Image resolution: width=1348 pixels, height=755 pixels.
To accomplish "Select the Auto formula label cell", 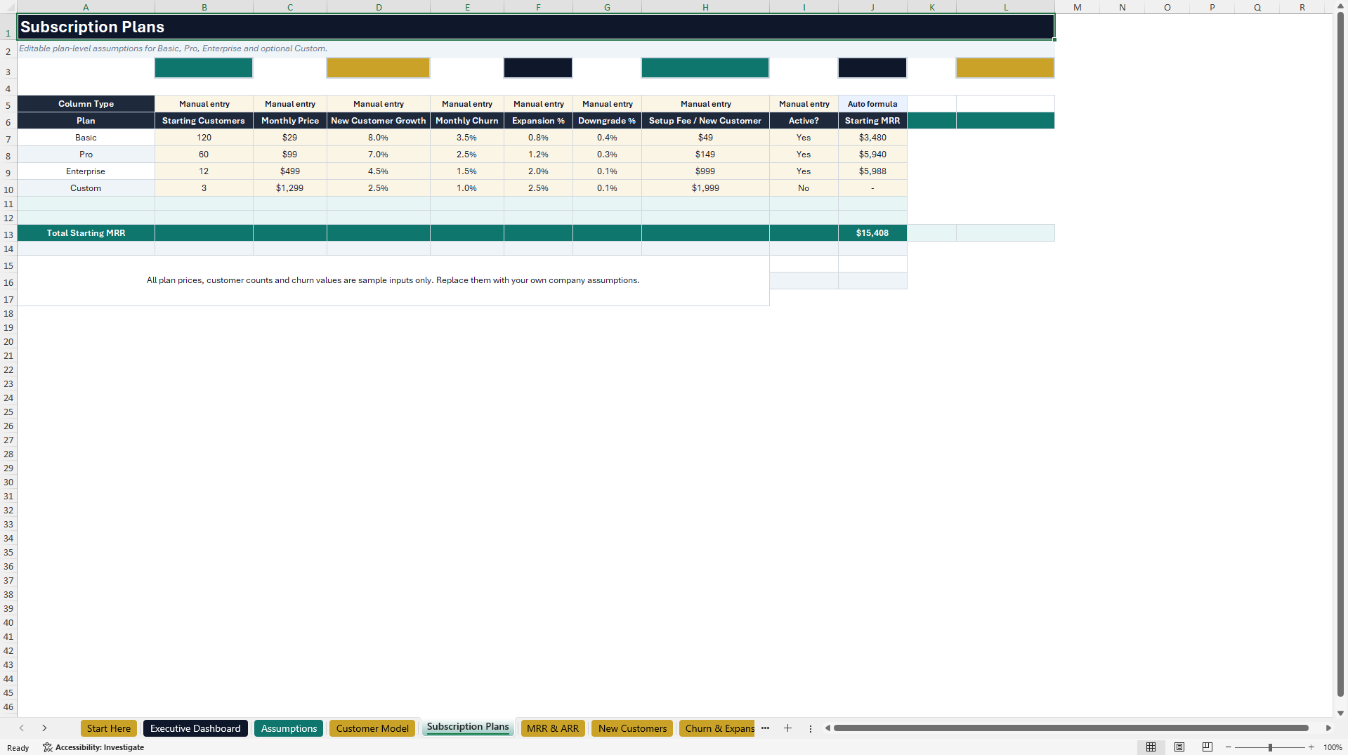I will click(872, 104).
